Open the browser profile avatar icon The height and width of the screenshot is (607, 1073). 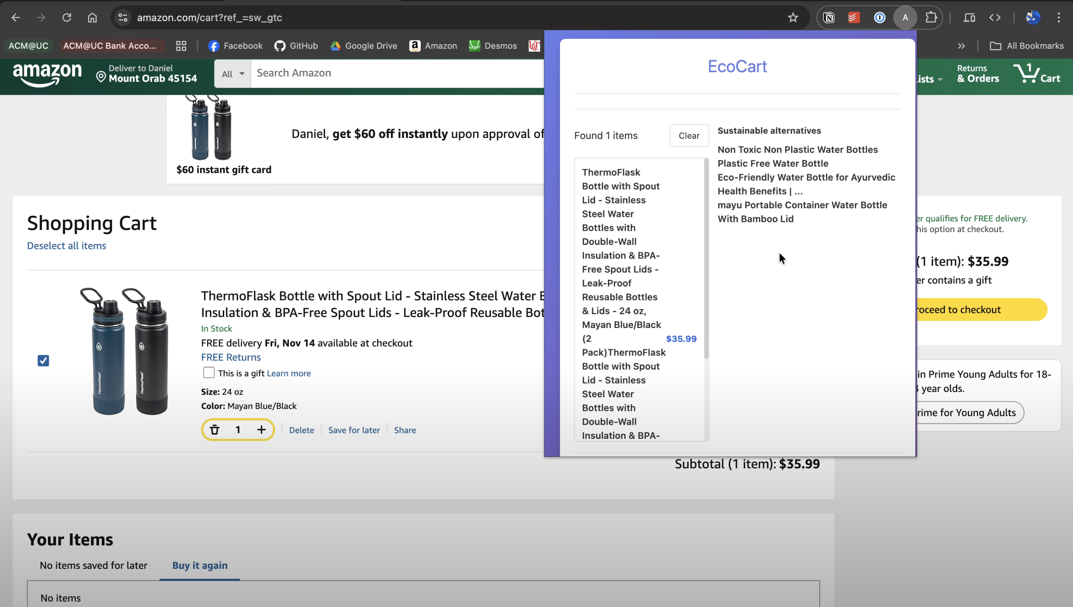[x=905, y=17]
